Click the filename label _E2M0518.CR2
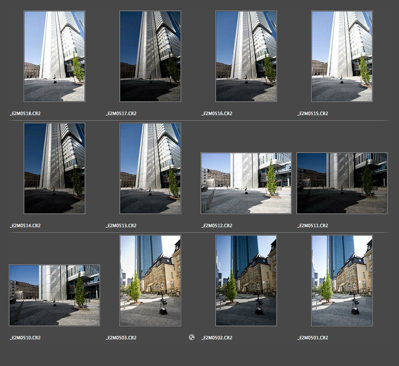The width and height of the screenshot is (399, 366). click(x=25, y=113)
